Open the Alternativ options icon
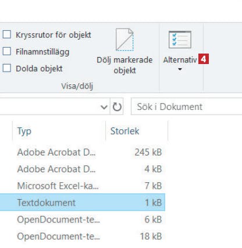Image resolution: width=242 pixels, height=248 pixels. pos(180,40)
